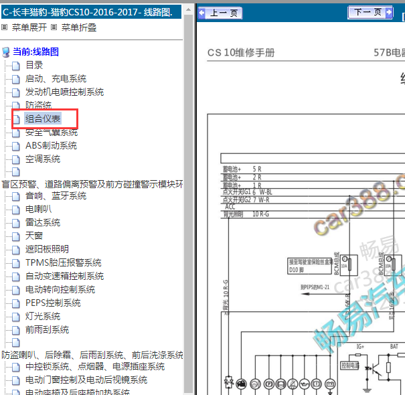405x395 pixels.
Task: Open 自动变速箱控制系统 diagram
Action: point(64,276)
